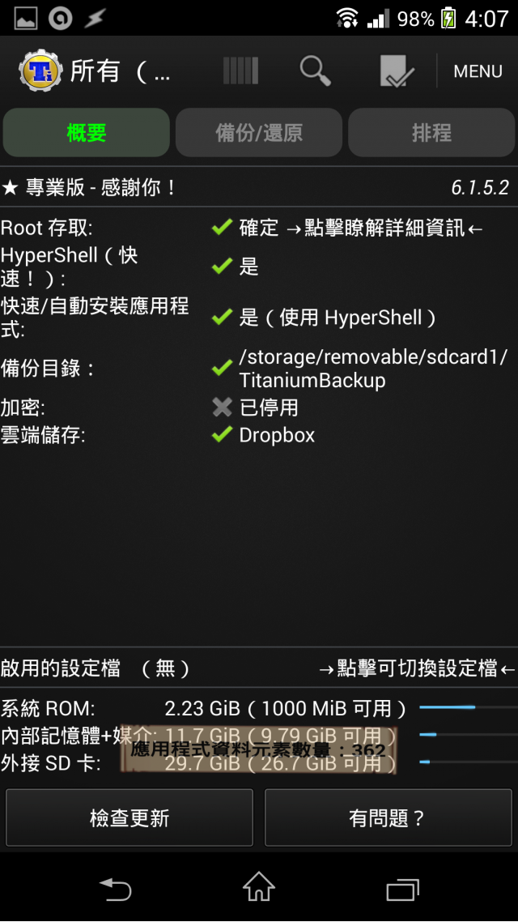Image resolution: width=518 pixels, height=922 pixels.
Task: Tap the 加密 已停用 gray cross icon
Action: coord(222,407)
